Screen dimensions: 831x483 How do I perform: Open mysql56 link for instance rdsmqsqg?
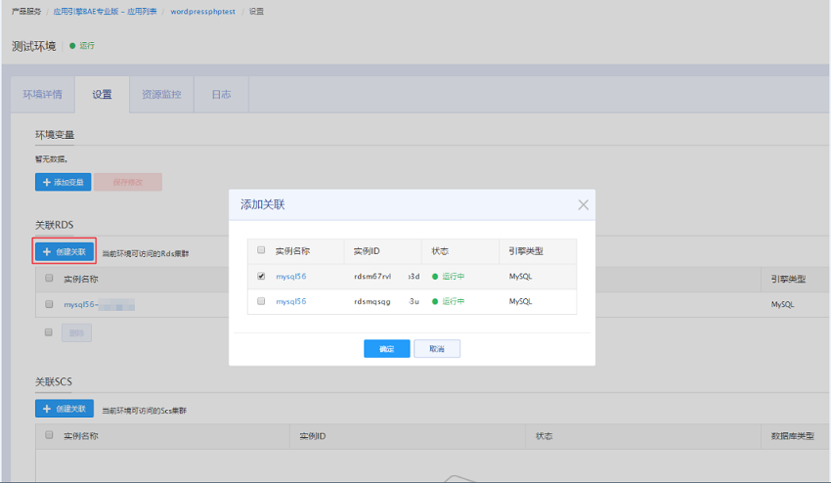[291, 301]
